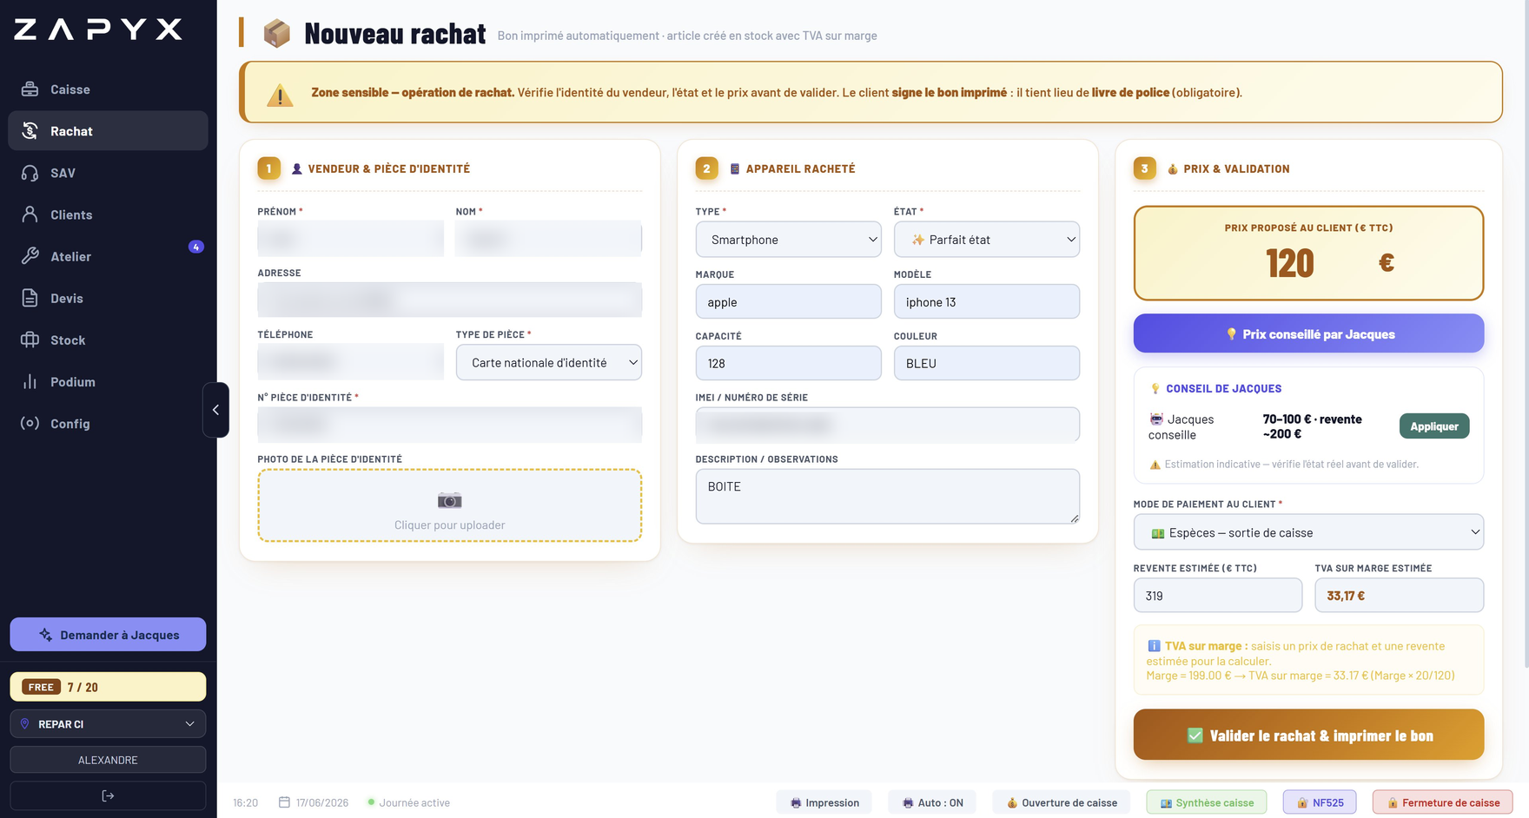Click the sparkle icon on Demander à Jacques
Screen dimensions: 1529x818
(45, 635)
